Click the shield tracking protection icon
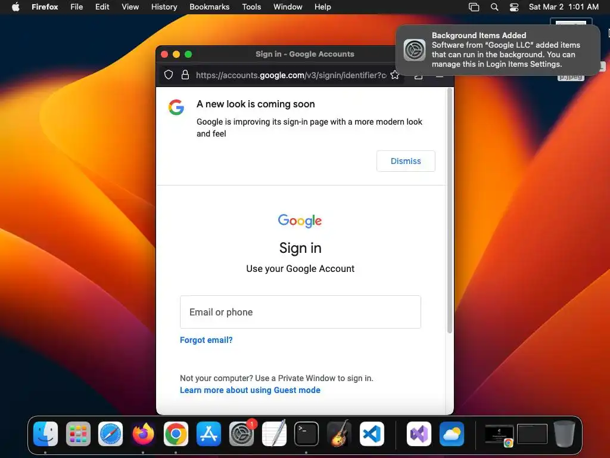Viewport: 610px width, 458px height. click(x=169, y=75)
